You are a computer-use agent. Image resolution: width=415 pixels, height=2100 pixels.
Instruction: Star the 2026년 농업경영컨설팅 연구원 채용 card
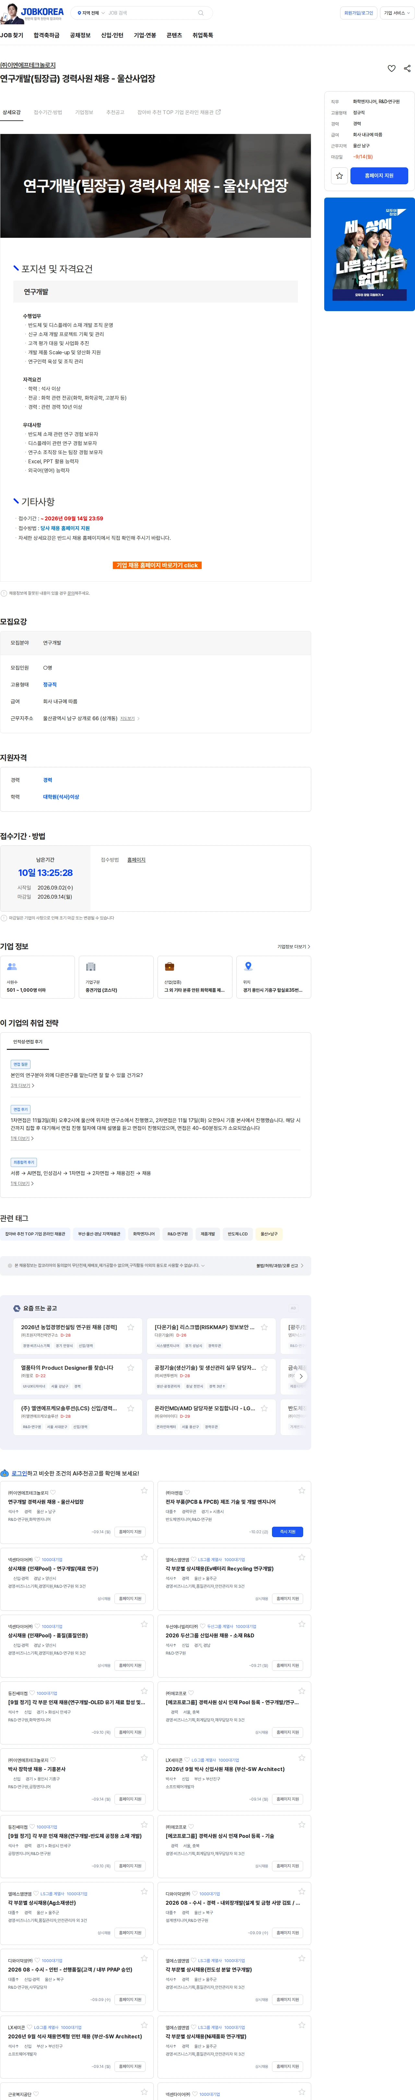pyautogui.click(x=130, y=1327)
